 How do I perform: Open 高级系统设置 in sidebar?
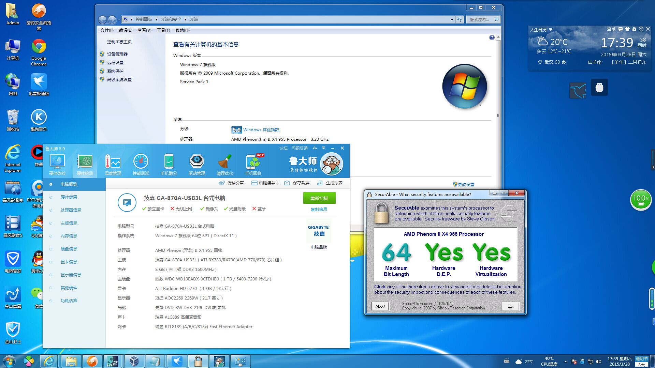pyautogui.click(x=119, y=79)
